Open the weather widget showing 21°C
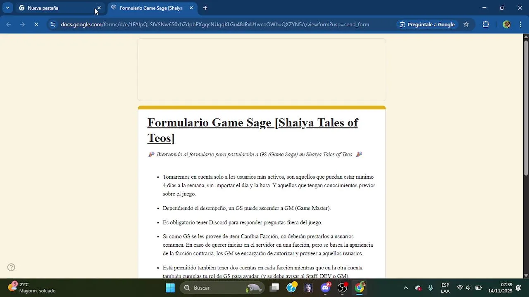Viewport: 529px width, 297px height. pyautogui.click(x=32, y=288)
